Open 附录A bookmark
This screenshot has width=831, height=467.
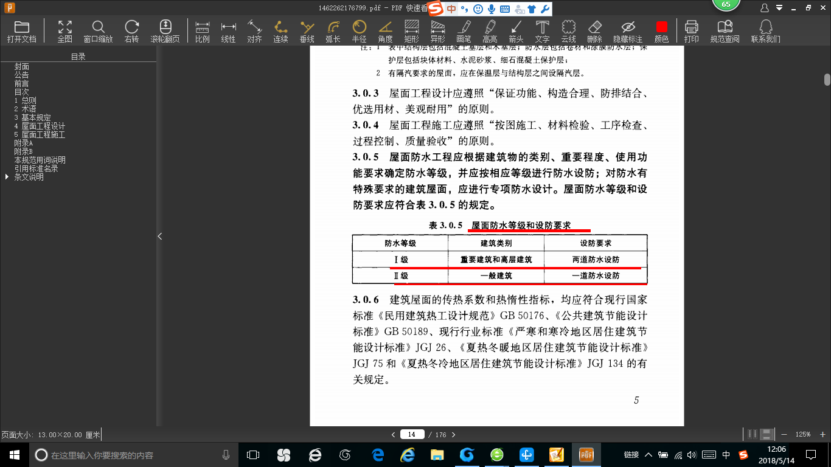[24, 144]
